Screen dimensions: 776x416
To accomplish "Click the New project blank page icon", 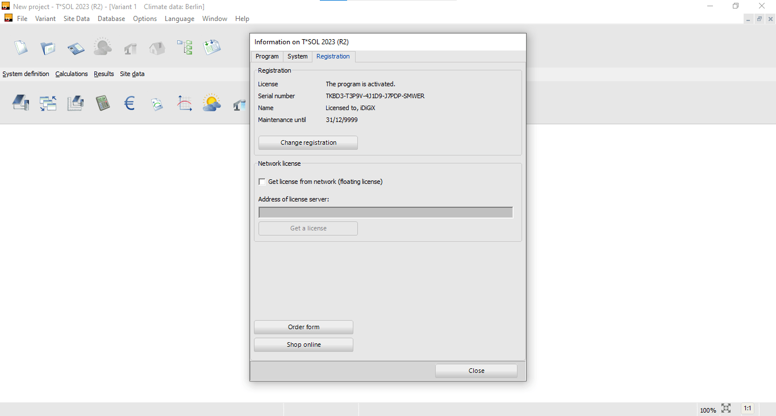I will (x=21, y=47).
